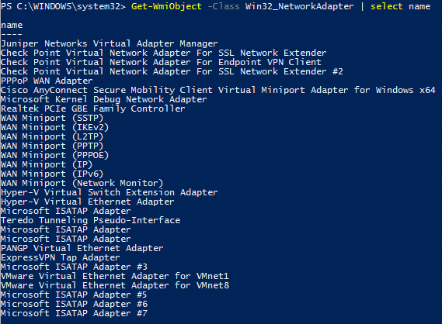Viewport: 442px width, 324px height.
Task: Click the Realtek PCIe GBE Family Controller line
Action: [x=93, y=109]
